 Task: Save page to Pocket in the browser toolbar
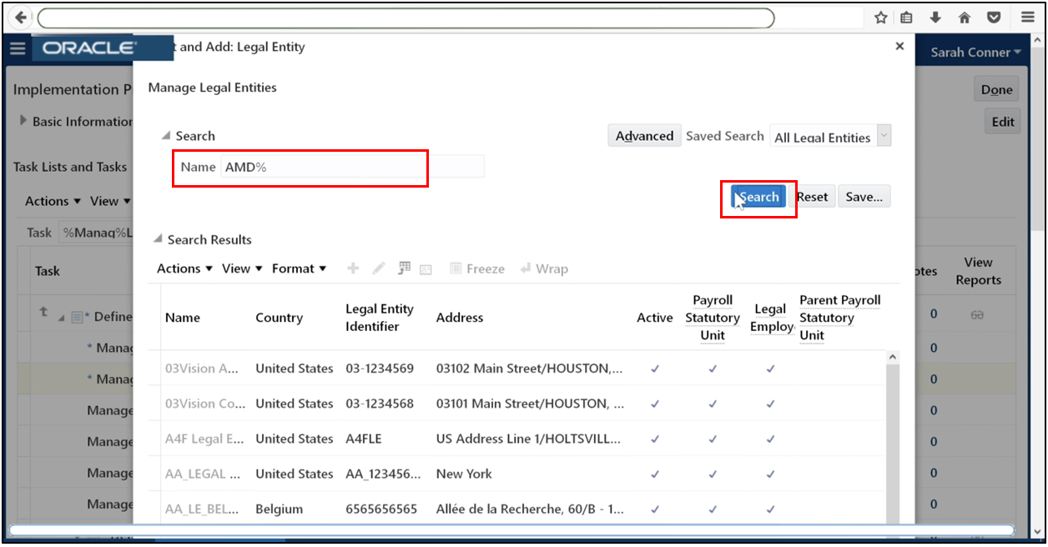[993, 17]
